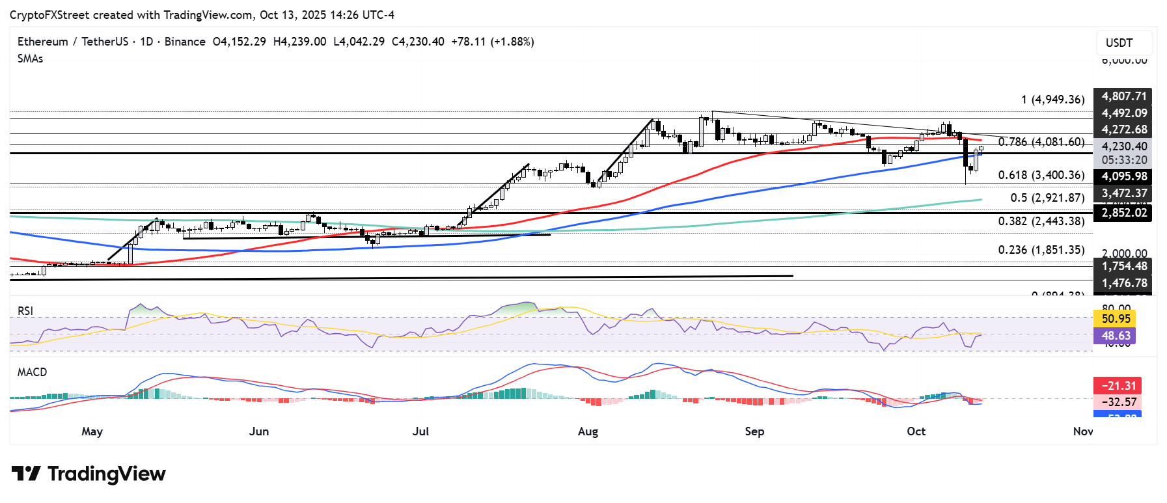The height and width of the screenshot is (503, 1167).
Task: Click the Aug marker on time axis
Action: click(x=588, y=431)
